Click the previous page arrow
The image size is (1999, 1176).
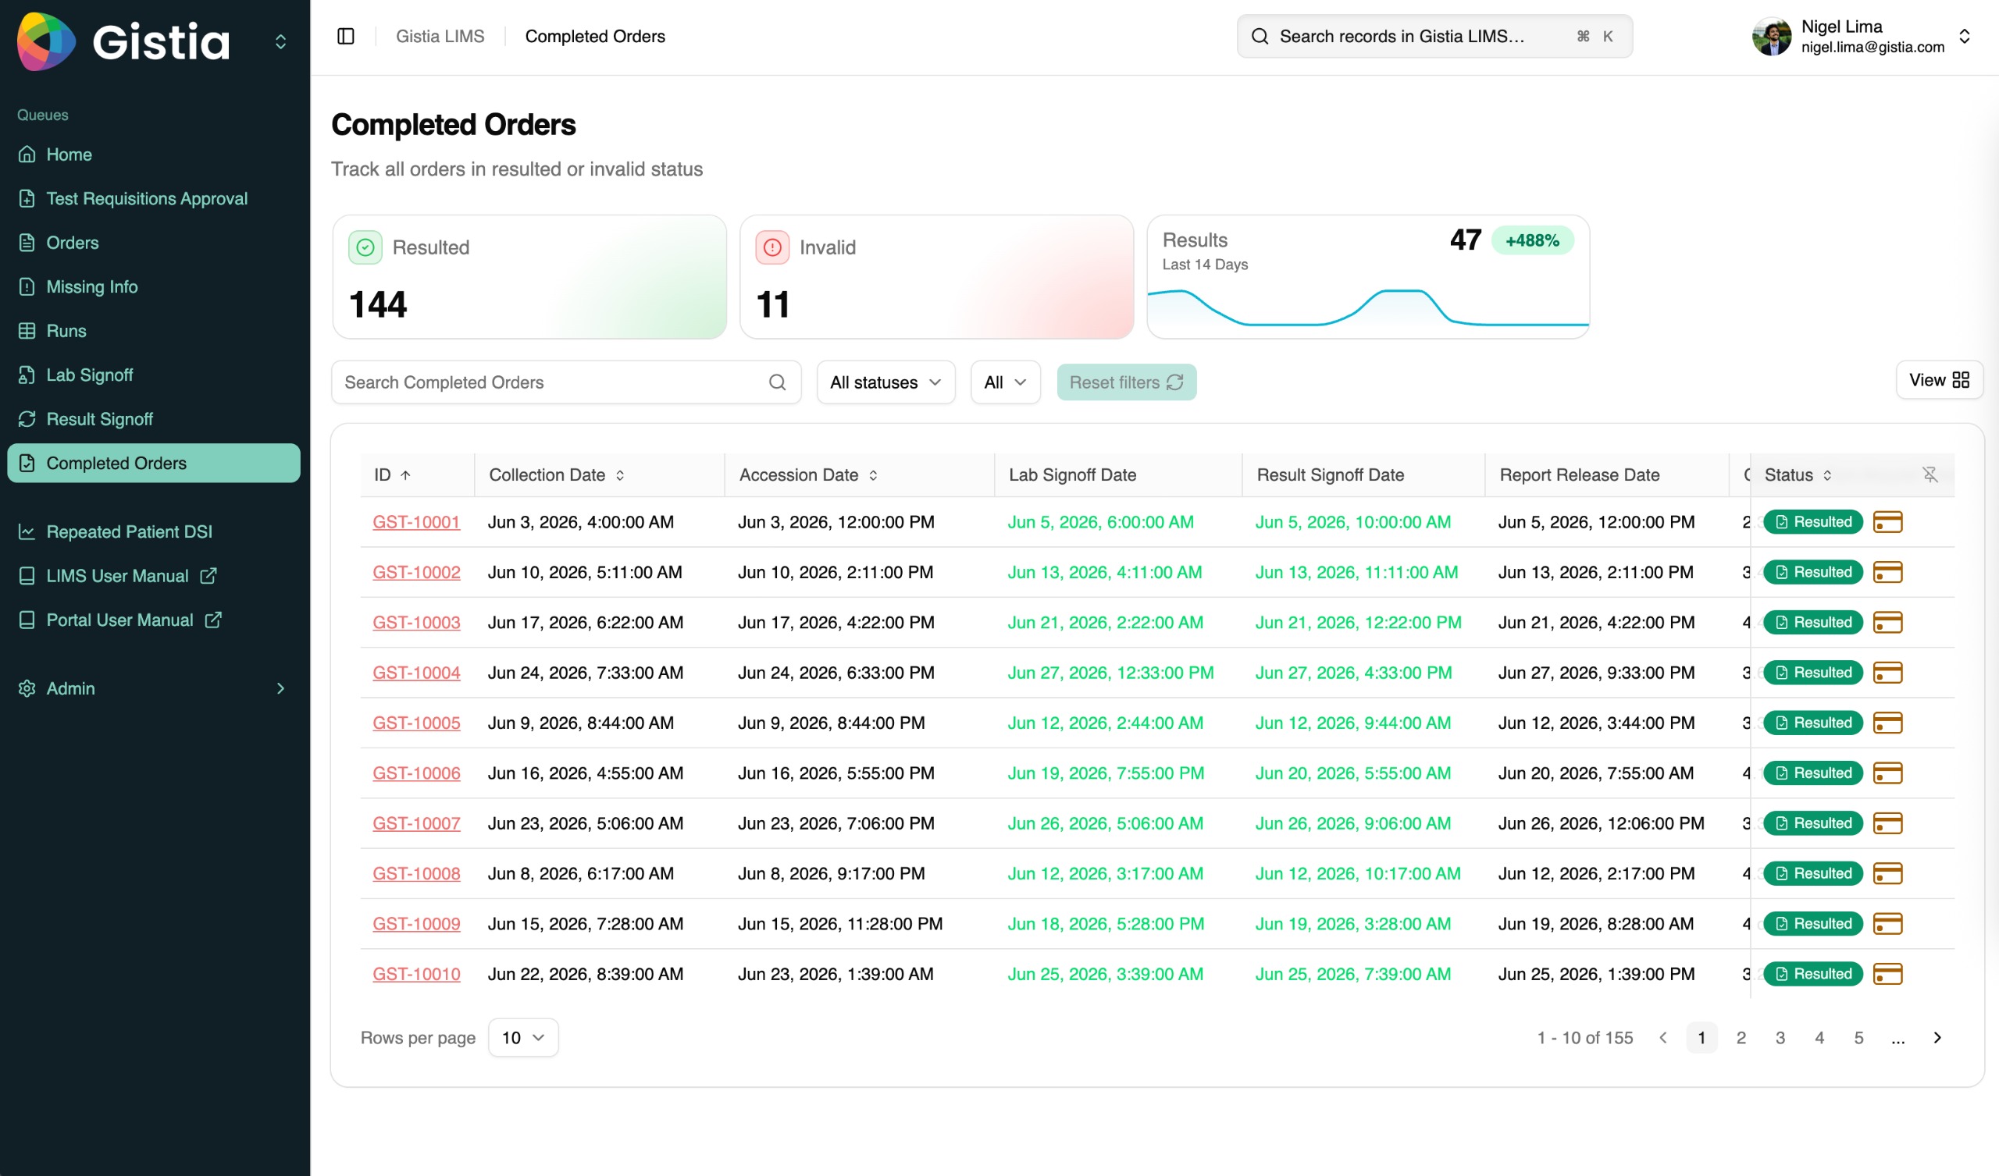tap(1662, 1038)
